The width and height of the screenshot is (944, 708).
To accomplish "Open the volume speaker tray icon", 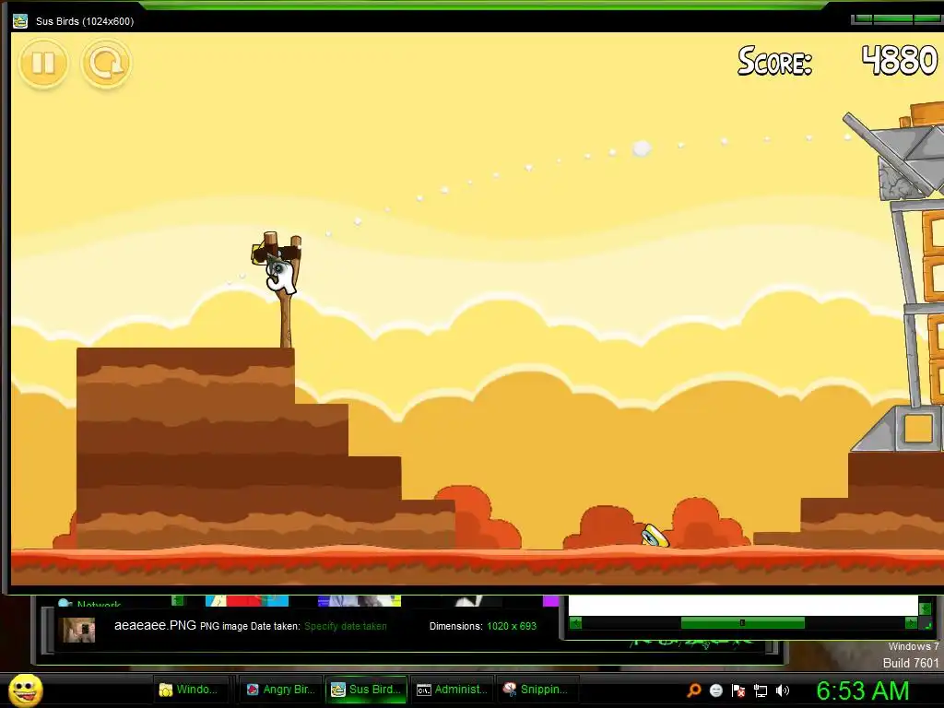I will 782,690.
